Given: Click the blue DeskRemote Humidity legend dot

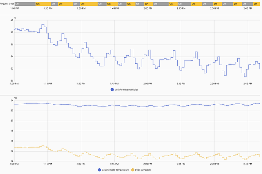Looking at the screenshot, I should click(112, 89).
